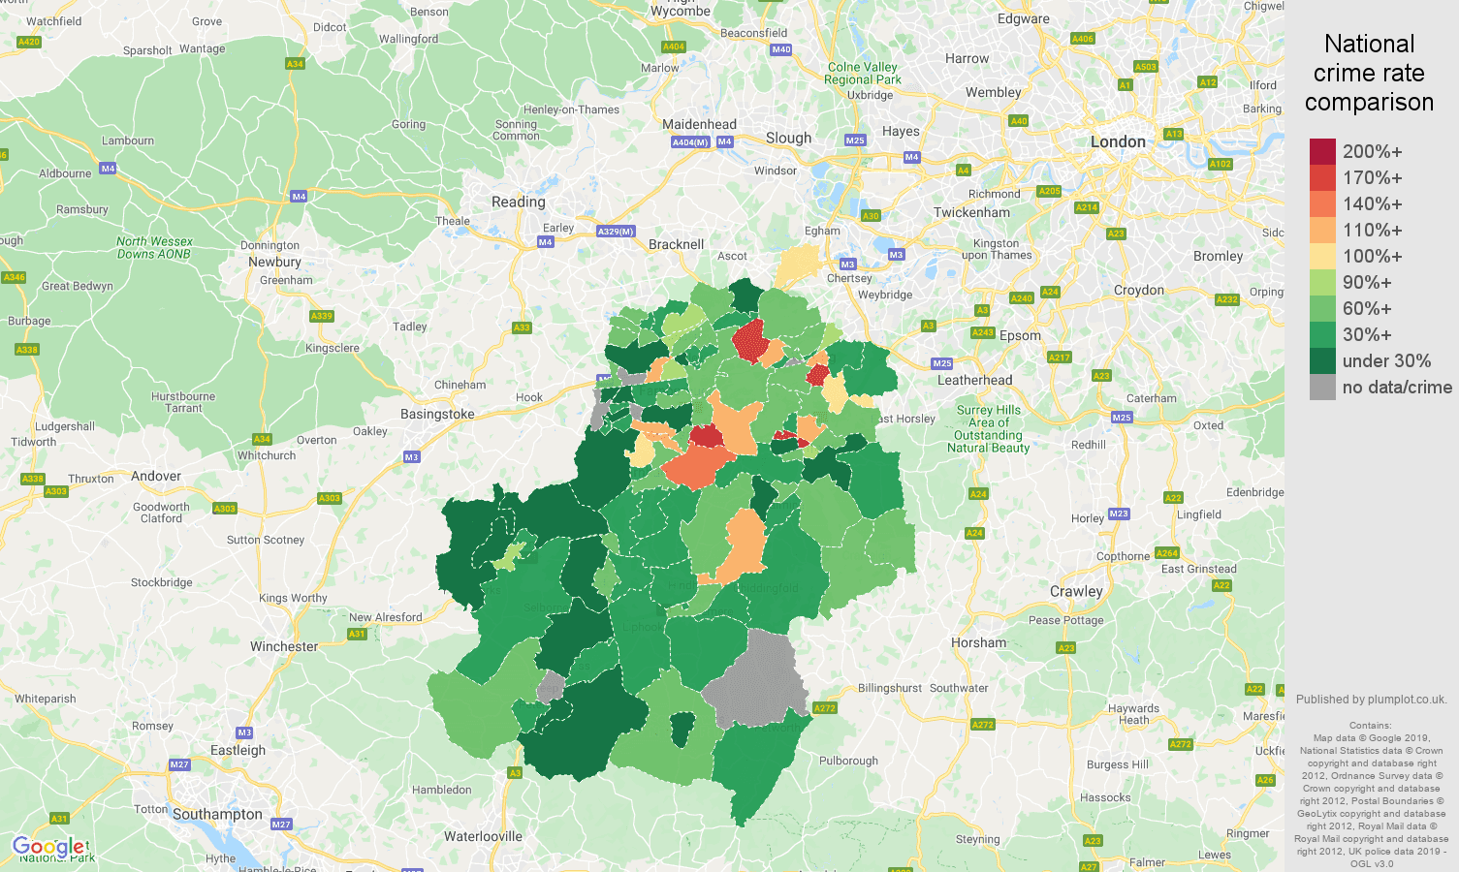Click the 90%+ legend color swatch
This screenshot has width=1459, height=872.
pyautogui.click(x=1322, y=283)
